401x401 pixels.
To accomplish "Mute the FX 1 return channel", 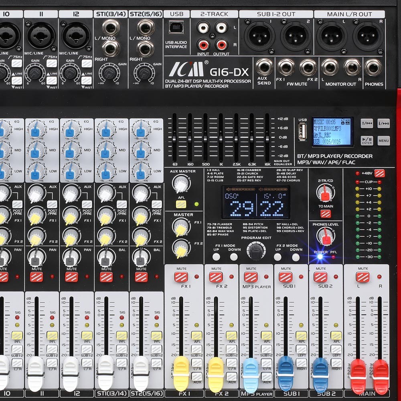I will (181, 277).
